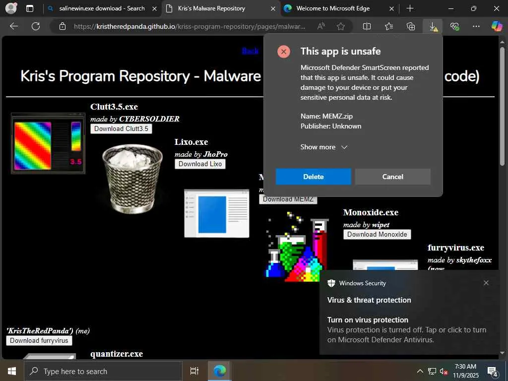This screenshot has height=381, width=508.
Task: Click the Download Lixo button
Action: (200, 164)
